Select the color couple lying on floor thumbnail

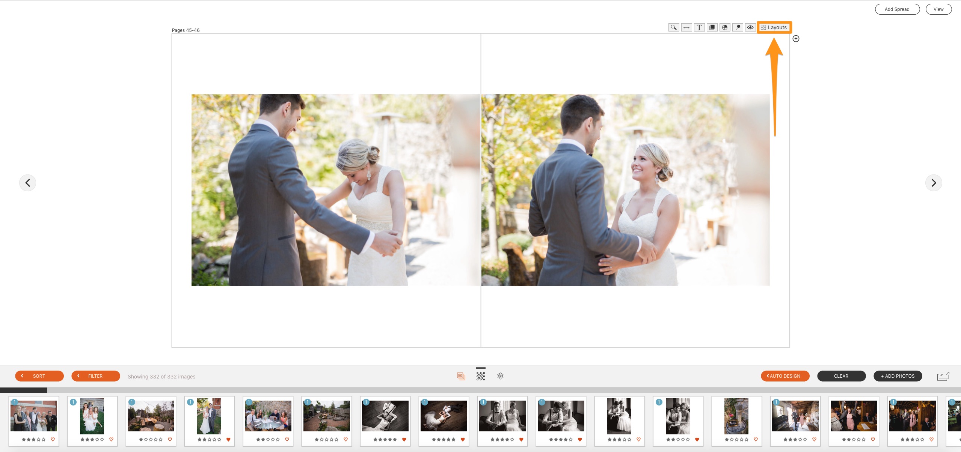[444, 416]
